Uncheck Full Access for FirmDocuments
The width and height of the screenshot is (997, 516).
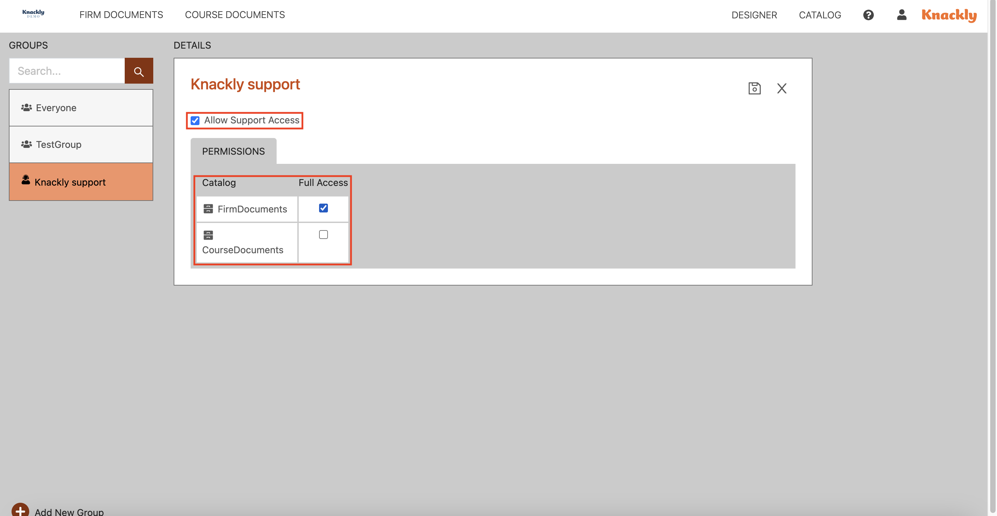[x=323, y=208]
